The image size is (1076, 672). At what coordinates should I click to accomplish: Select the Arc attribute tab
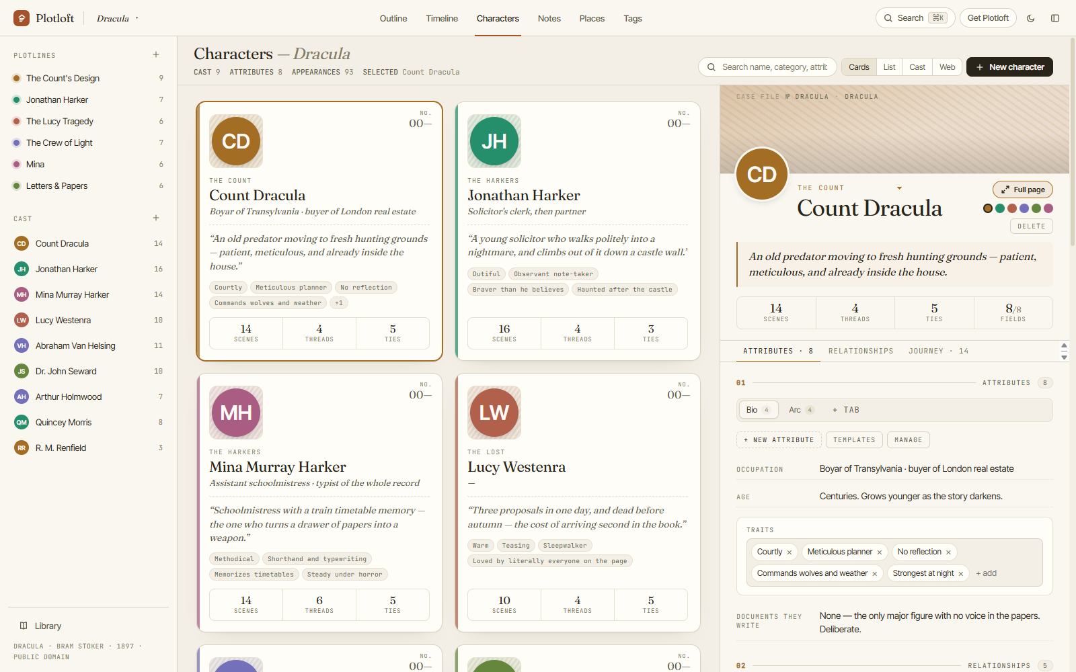(x=800, y=410)
